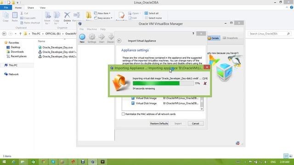Screen dimensions: 294x165
Task: Click the Start arrow icon in VirtualBox
Action: coord(102,37)
